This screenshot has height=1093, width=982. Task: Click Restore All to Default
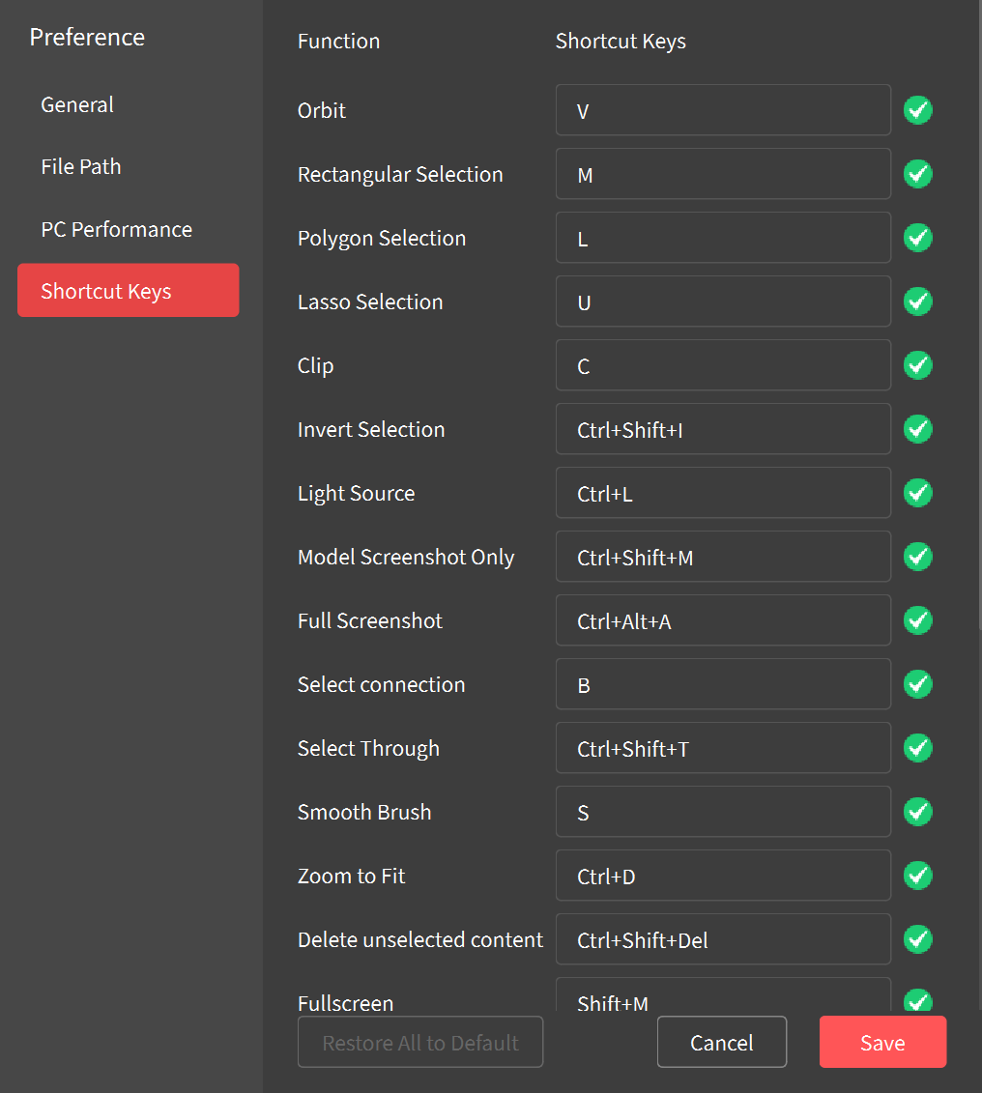click(419, 1042)
